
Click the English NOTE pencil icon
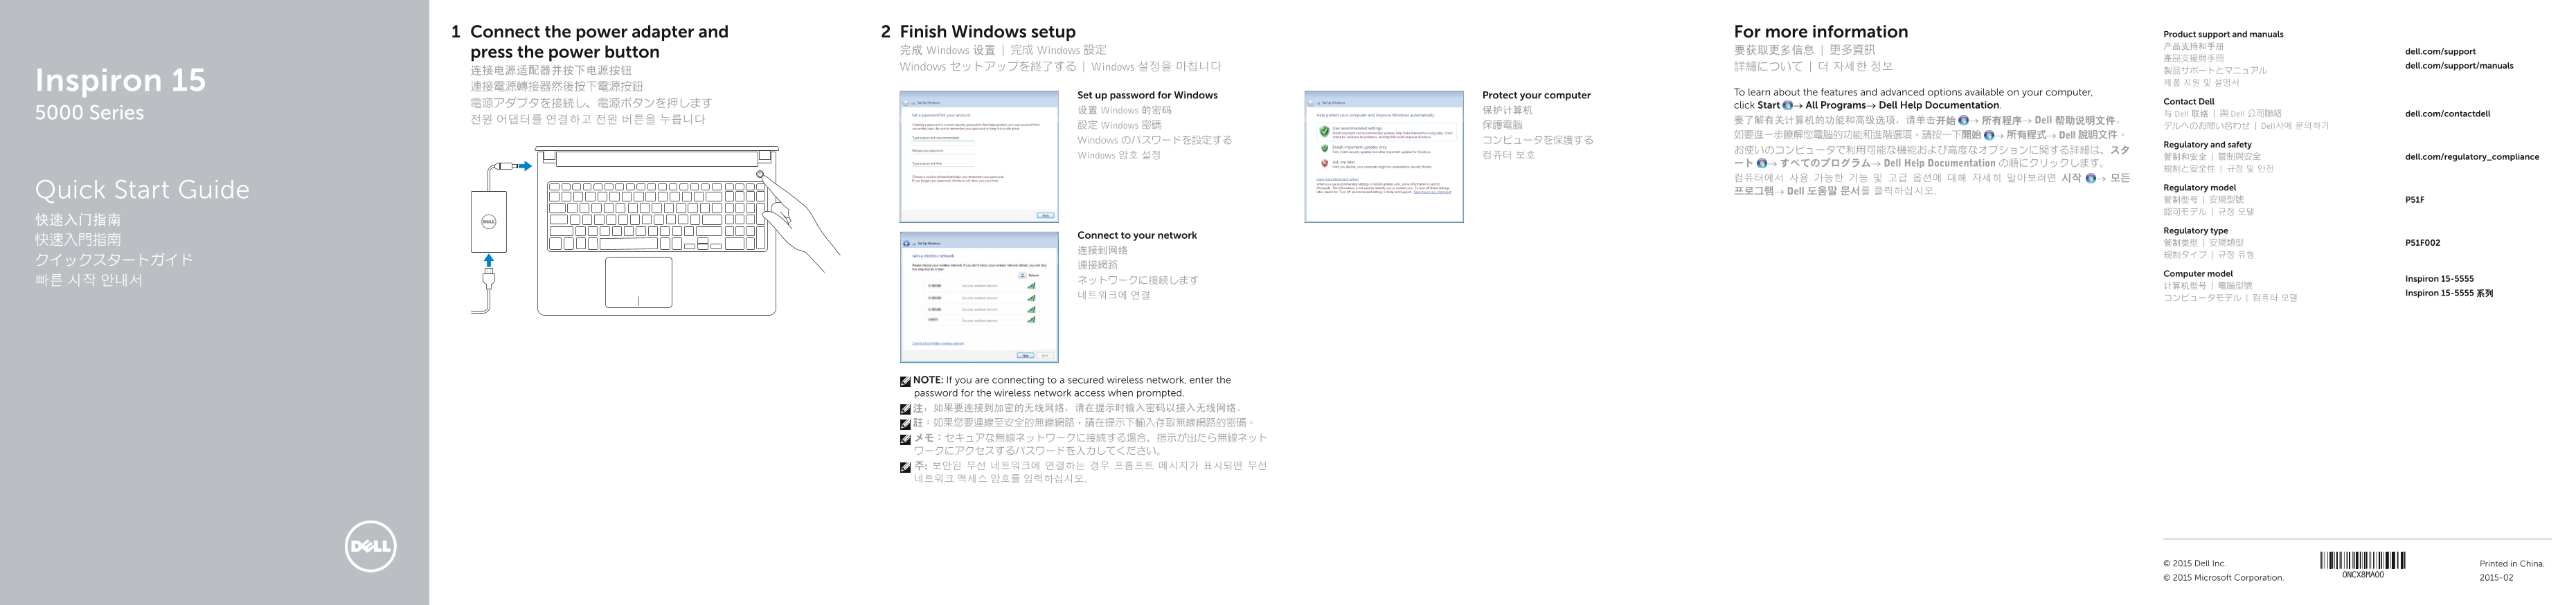click(x=905, y=381)
